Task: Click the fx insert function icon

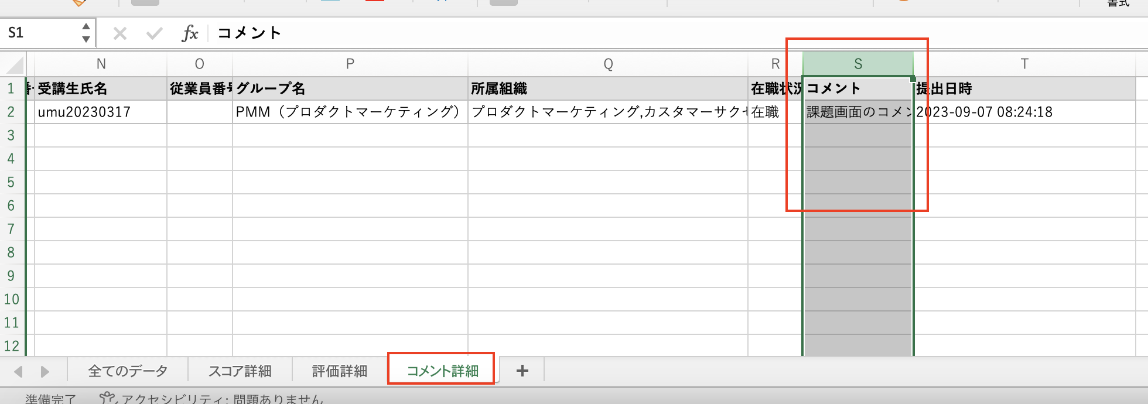Action: pyautogui.click(x=190, y=33)
